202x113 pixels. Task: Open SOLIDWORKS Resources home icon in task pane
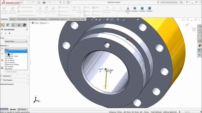coord(200,27)
